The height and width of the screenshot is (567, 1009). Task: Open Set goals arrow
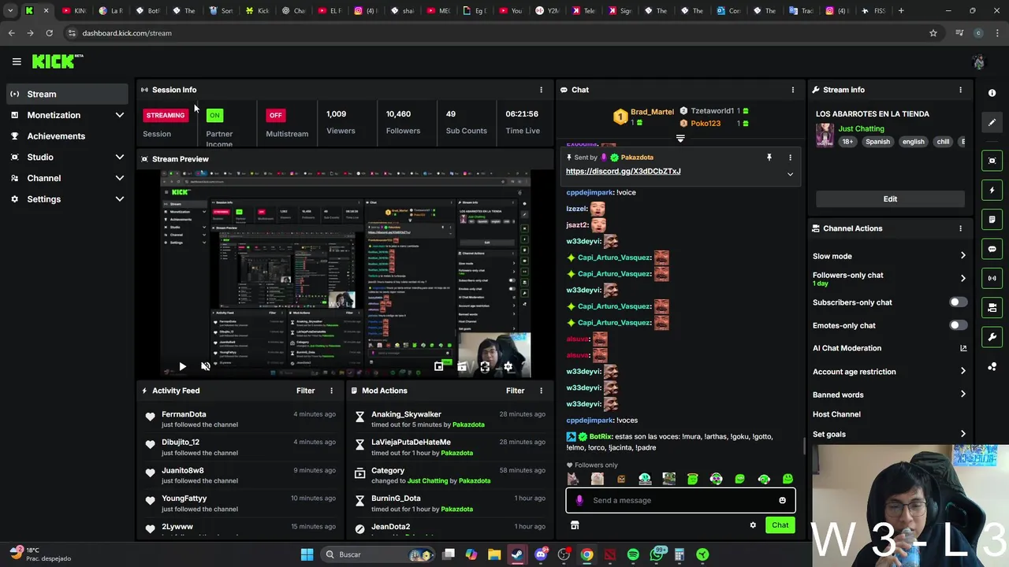962,434
